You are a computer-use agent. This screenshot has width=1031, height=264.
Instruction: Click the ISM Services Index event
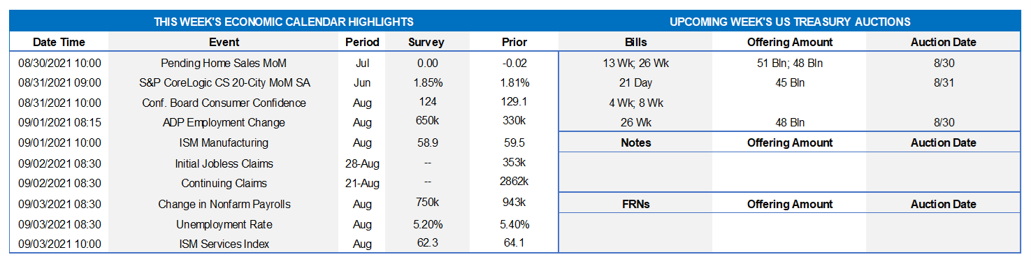coord(224,244)
